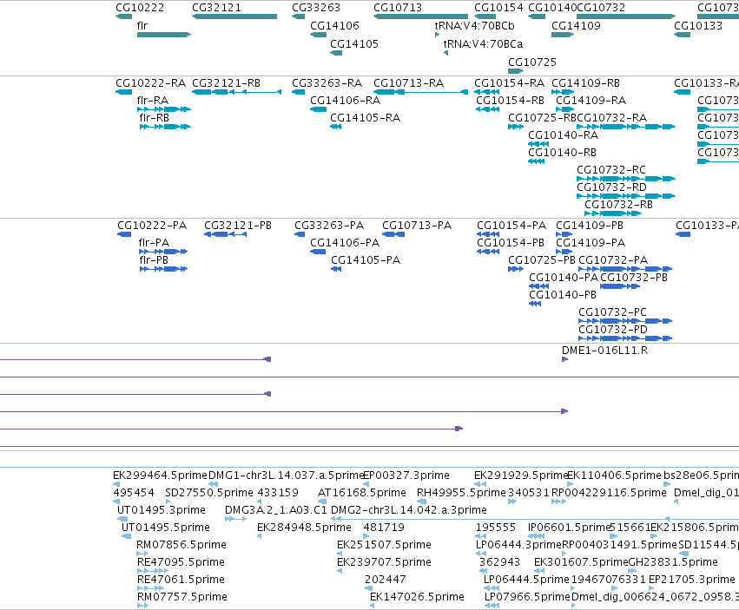This screenshot has height=610, width=739.
Task: Click the CG14106-RA transcript label
Action: [345, 101]
